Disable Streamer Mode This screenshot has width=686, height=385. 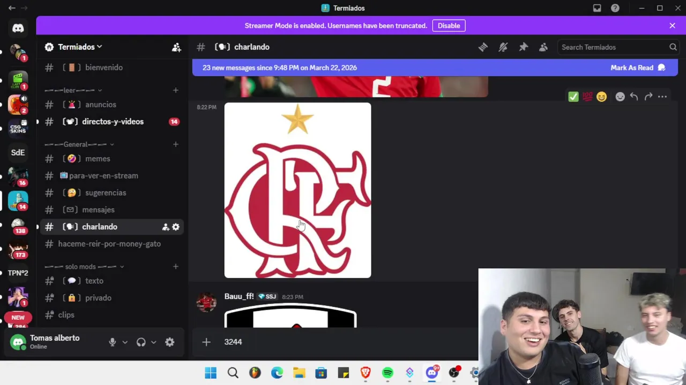pyautogui.click(x=449, y=26)
